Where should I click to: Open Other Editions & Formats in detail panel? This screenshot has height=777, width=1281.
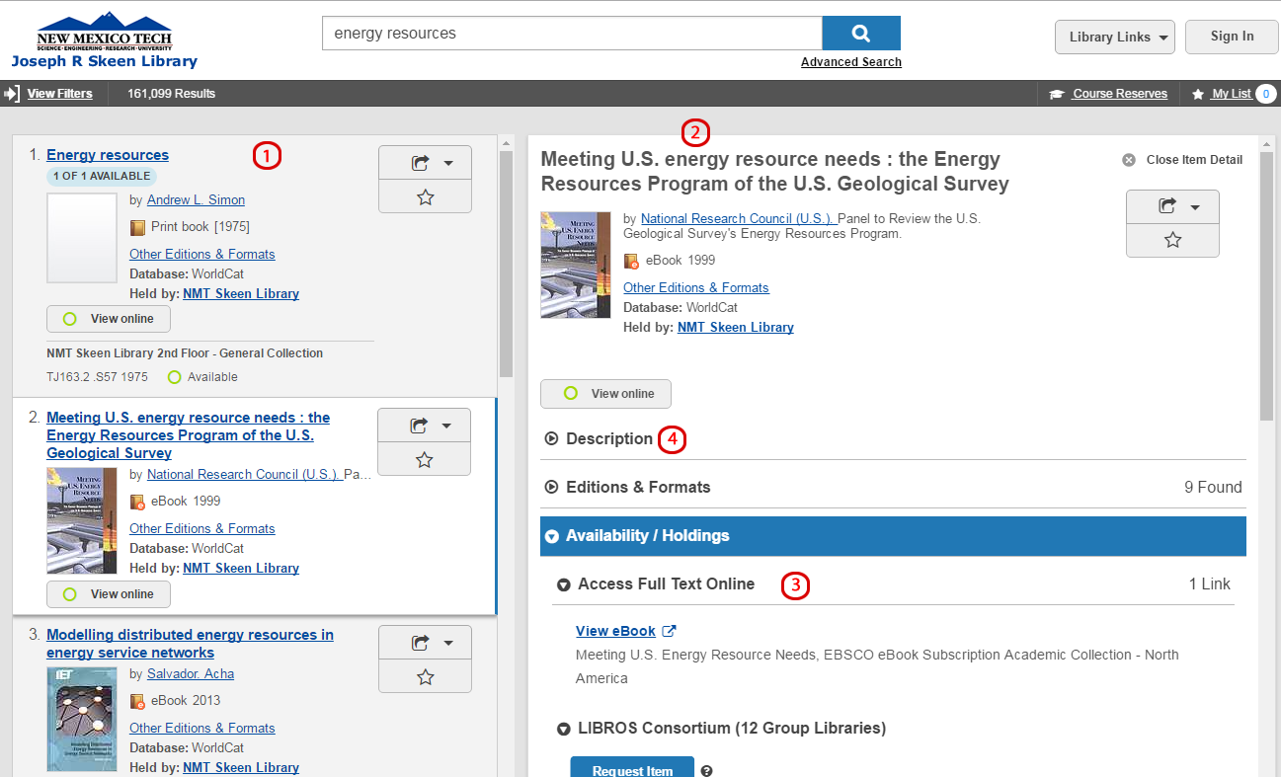(x=695, y=287)
